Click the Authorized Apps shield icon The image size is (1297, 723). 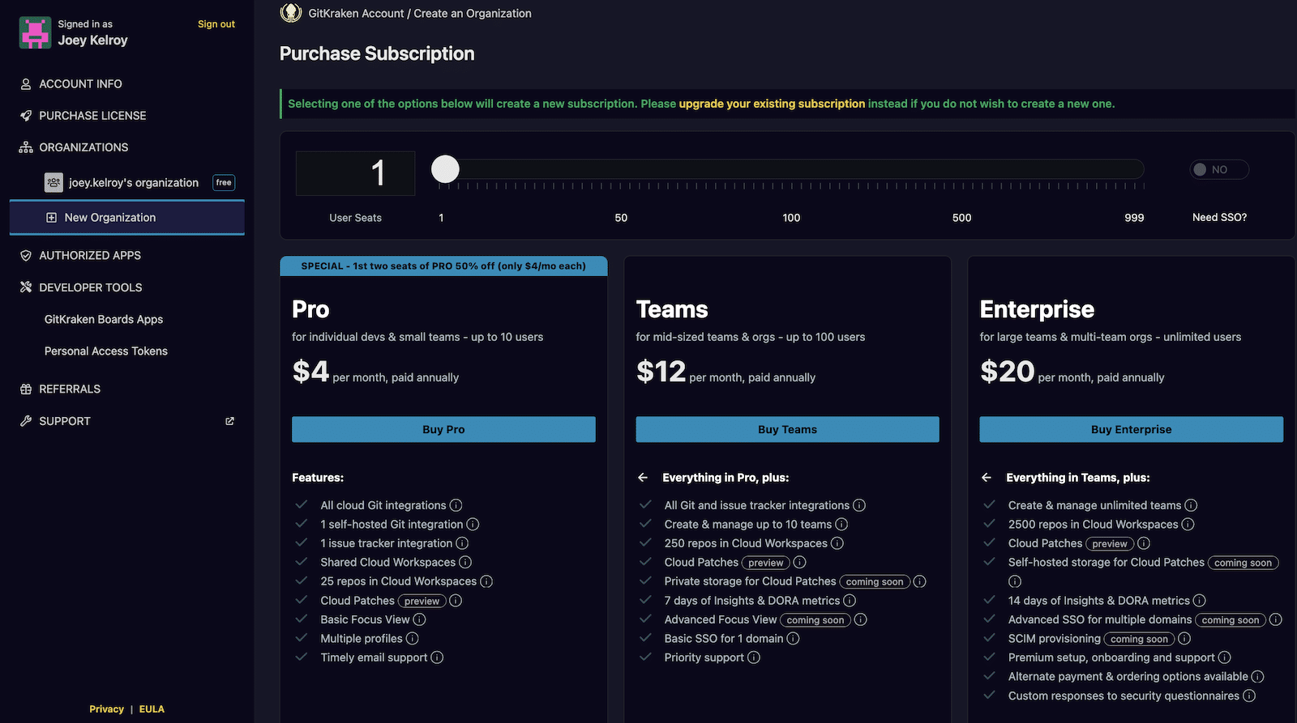(x=26, y=256)
